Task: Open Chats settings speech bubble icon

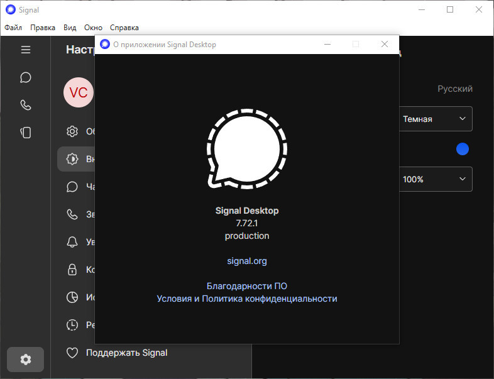Action: pyautogui.click(x=72, y=187)
